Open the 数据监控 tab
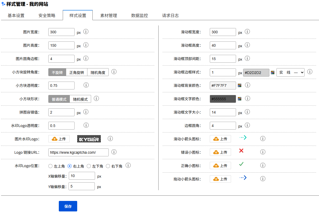The width and height of the screenshot is (319, 213). pos(139,15)
